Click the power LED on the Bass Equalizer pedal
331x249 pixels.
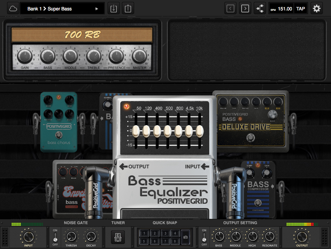(x=126, y=106)
